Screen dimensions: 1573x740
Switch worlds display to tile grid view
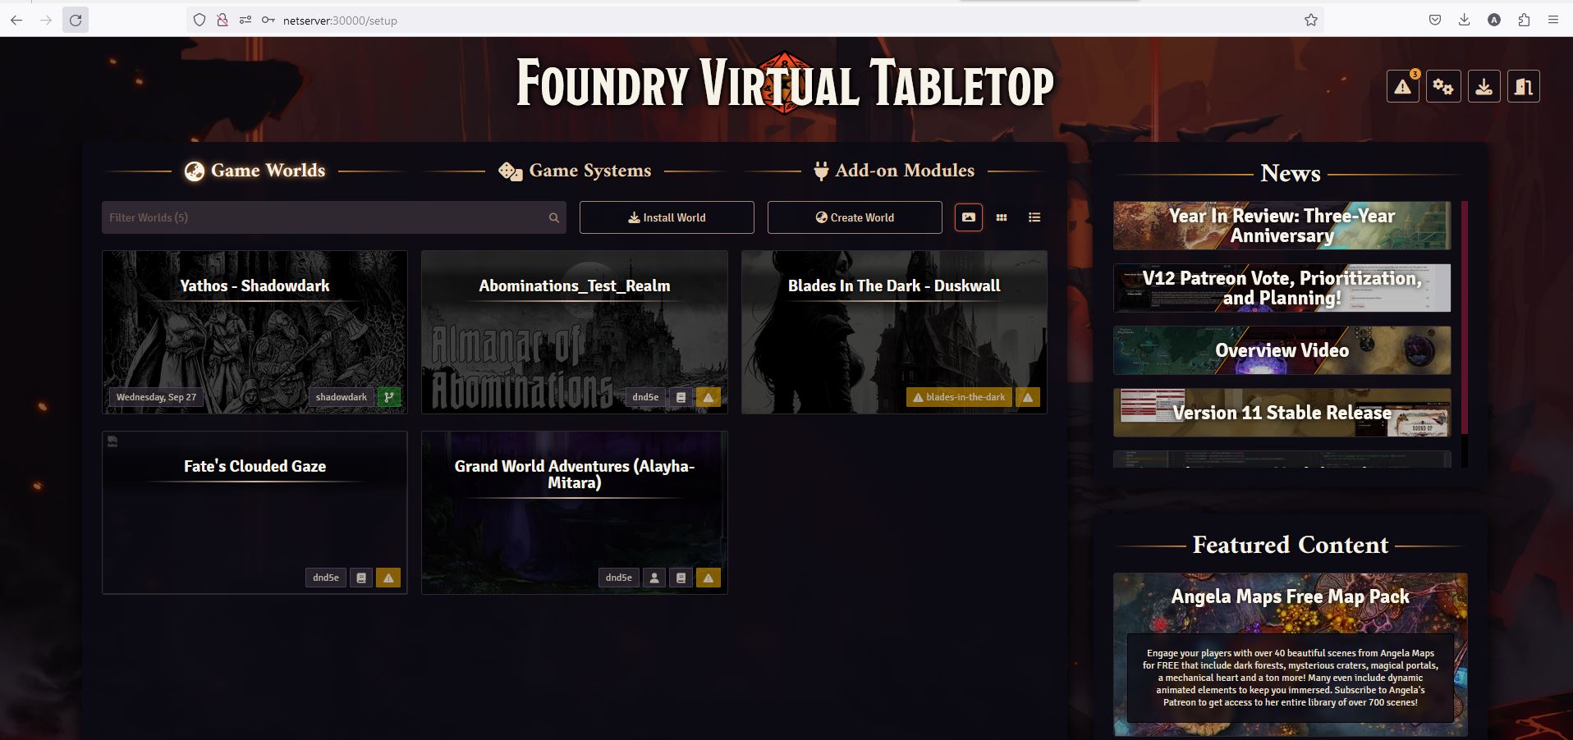[x=1002, y=217]
